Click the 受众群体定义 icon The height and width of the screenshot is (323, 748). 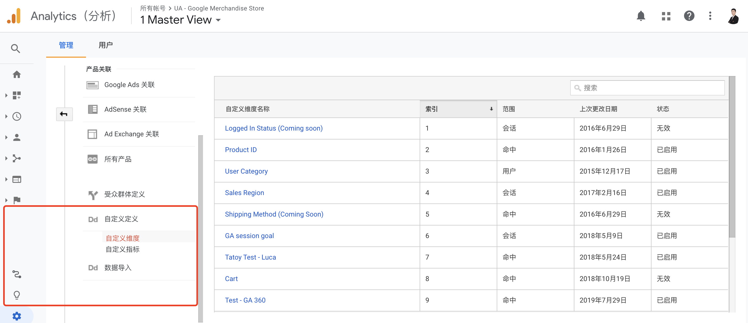(x=93, y=195)
